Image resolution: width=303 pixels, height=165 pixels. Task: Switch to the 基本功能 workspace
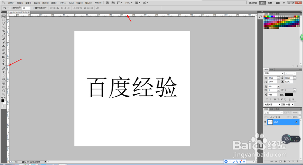(x=253, y=3)
